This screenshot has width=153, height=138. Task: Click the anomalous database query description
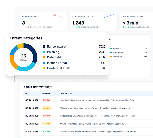point(92,124)
